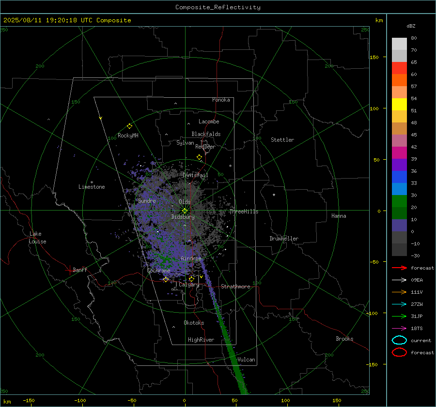Click the km unit label at top right

click(x=379, y=20)
